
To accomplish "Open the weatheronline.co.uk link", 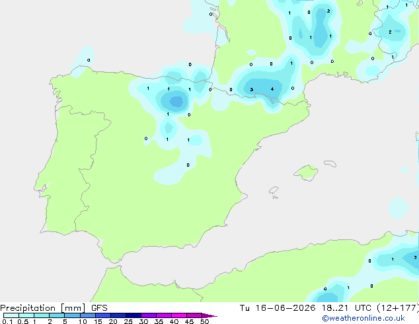I will coord(363,318).
